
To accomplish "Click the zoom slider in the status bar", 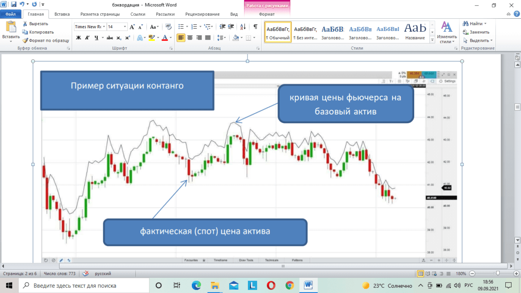I will pos(498,274).
